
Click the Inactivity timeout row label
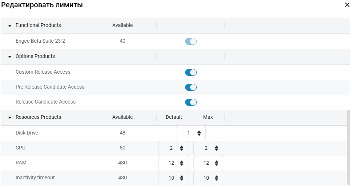pos(35,178)
